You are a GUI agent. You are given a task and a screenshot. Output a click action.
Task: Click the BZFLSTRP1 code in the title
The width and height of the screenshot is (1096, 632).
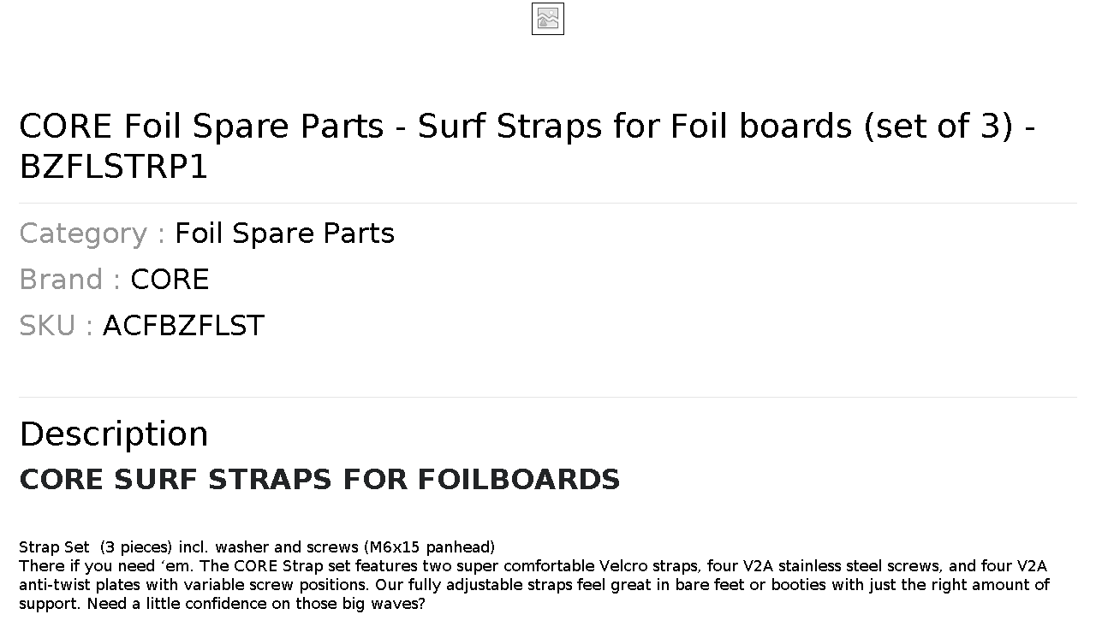point(114,168)
